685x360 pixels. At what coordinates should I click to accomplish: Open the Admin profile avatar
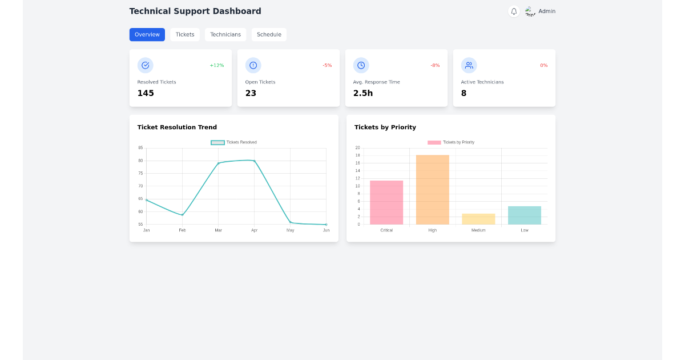[529, 11]
